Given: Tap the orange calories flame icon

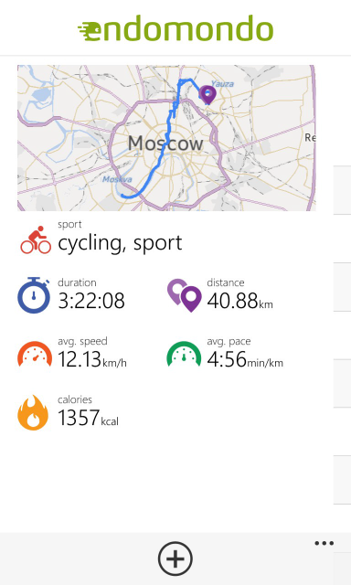Looking at the screenshot, I should click(x=33, y=412).
